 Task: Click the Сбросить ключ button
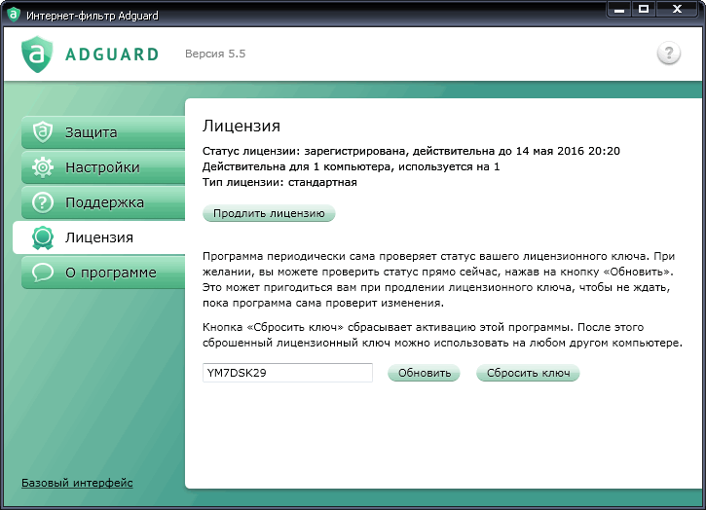(x=528, y=373)
